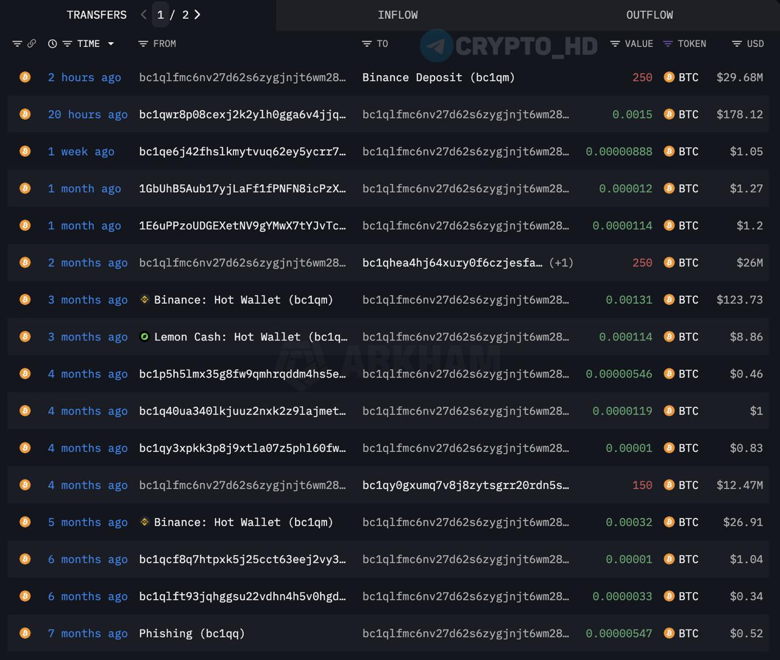Open the VALUE column filter icon
The height and width of the screenshot is (660, 780).
615,44
